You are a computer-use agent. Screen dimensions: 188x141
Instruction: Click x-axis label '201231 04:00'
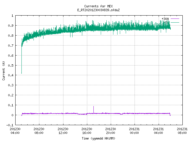pyautogui.click(x=159, y=131)
